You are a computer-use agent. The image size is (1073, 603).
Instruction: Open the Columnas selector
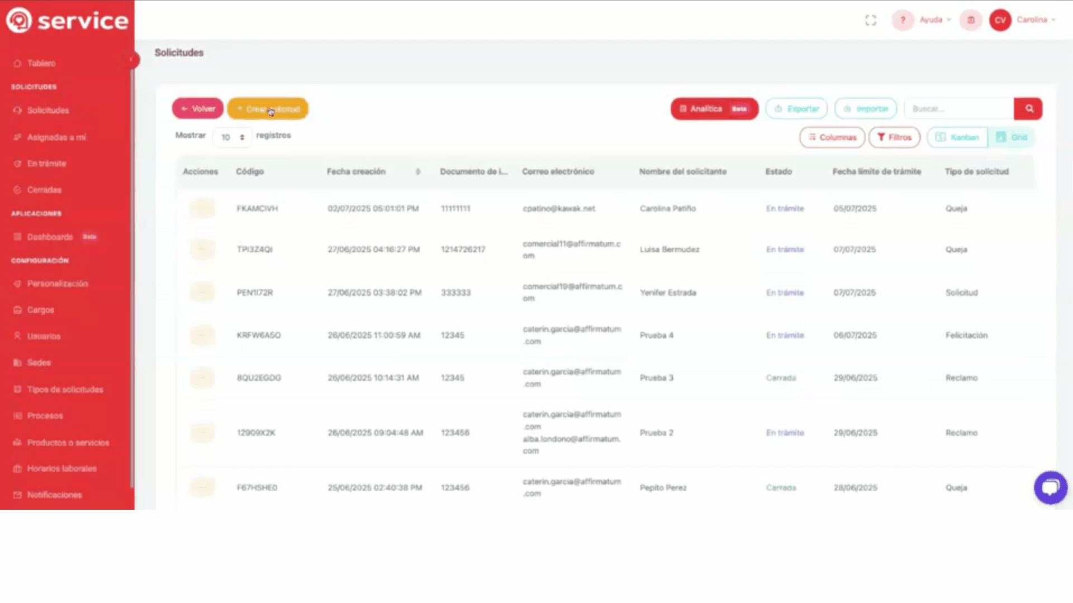tap(832, 137)
